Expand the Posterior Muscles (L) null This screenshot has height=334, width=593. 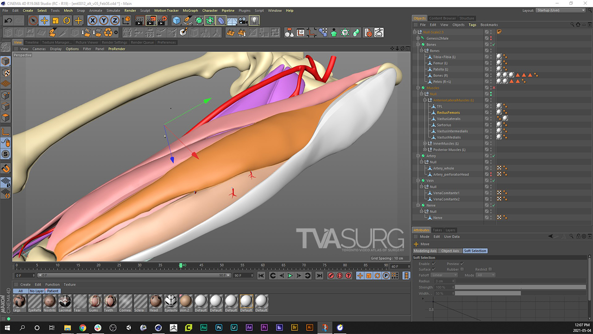click(x=425, y=149)
